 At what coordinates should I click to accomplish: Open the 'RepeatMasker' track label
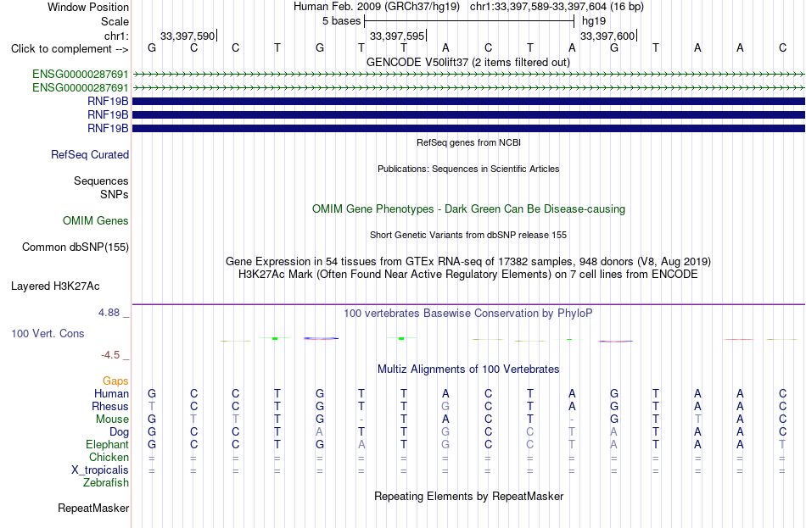93,508
